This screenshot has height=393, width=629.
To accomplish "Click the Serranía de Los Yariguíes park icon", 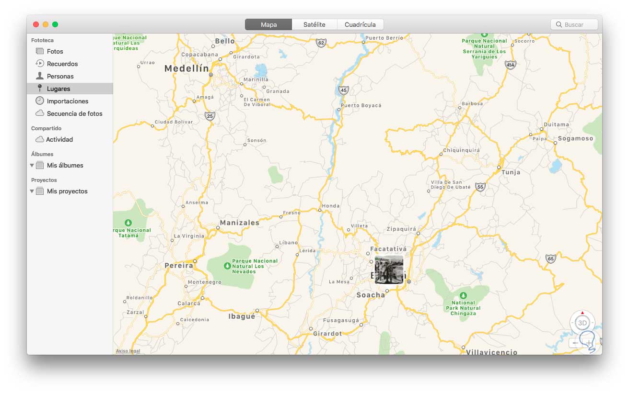I will tap(484, 34).
